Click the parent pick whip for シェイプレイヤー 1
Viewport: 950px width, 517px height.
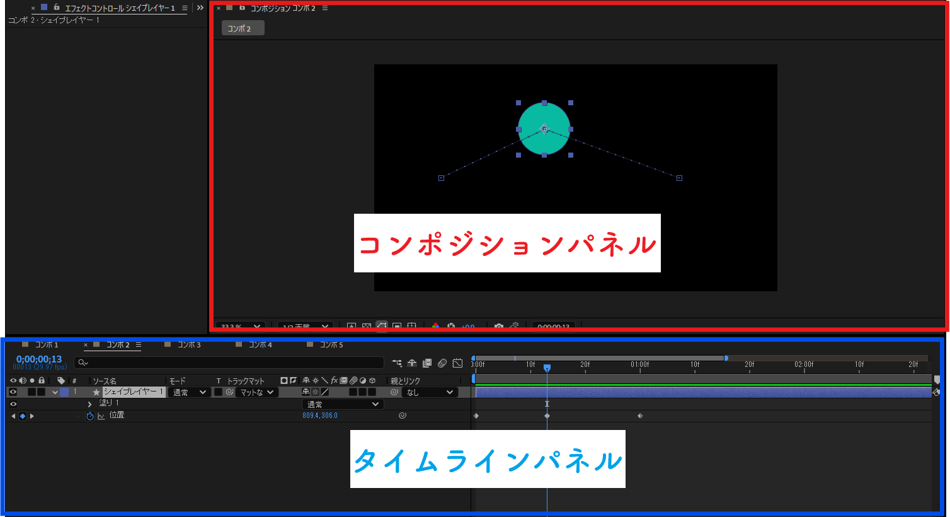[x=394, y=392]
